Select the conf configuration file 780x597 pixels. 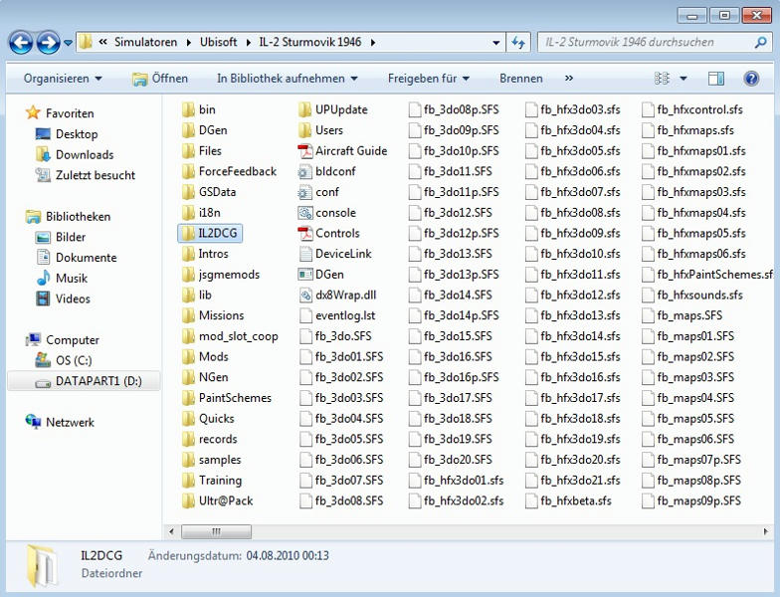(x=318, y=192)
